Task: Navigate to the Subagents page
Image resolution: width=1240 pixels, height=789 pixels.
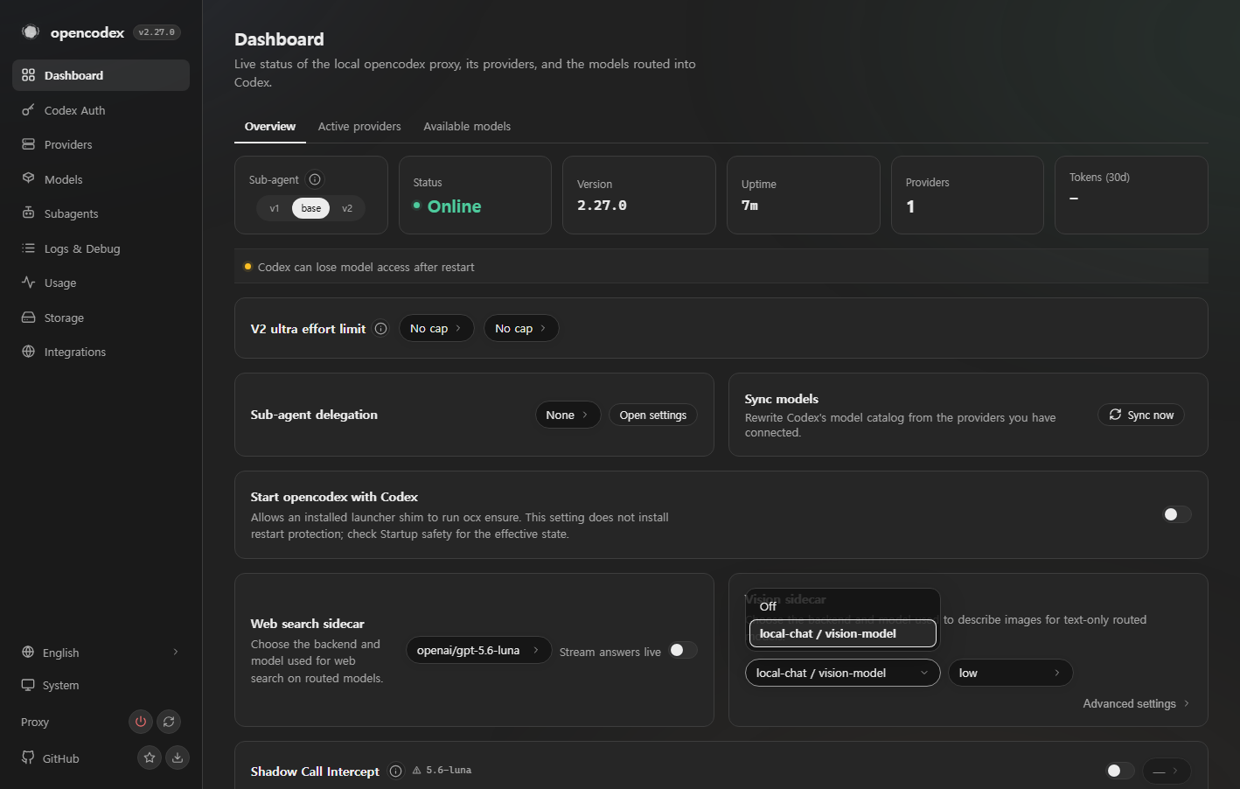Action: click(x=101, y=213)
